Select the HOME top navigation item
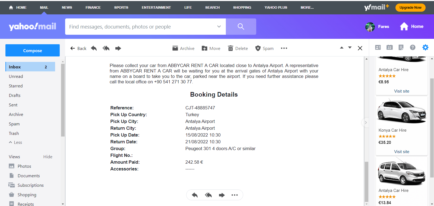Screen dimensions: 434x206 pyautogui.click(x=18, y=8)
